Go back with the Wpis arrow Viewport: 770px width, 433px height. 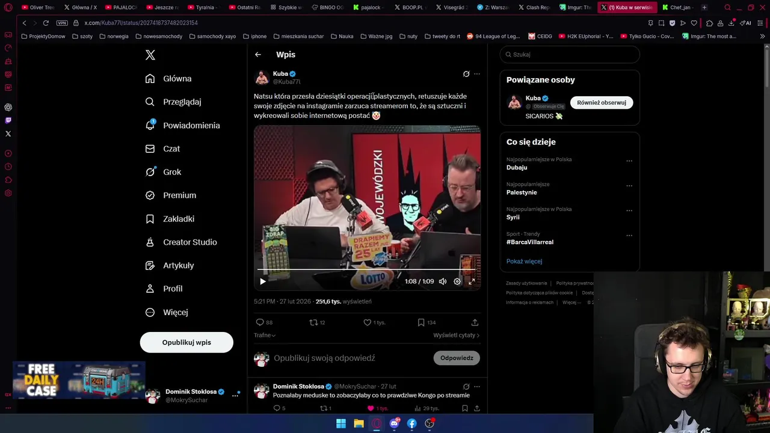point(258,55)
